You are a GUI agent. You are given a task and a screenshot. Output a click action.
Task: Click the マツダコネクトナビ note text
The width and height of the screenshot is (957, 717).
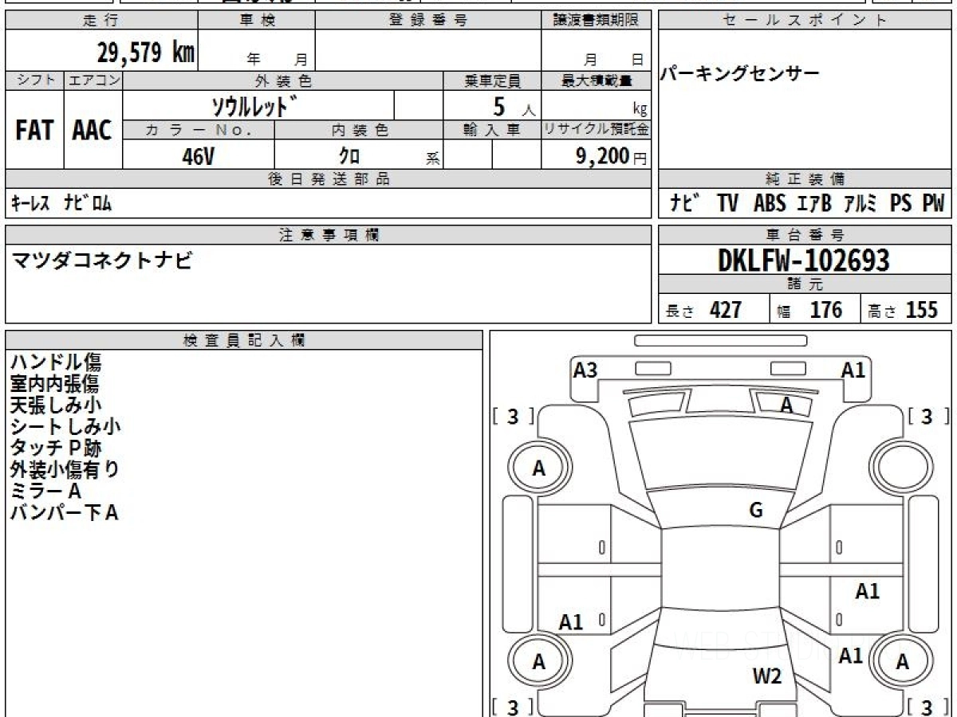101,259
